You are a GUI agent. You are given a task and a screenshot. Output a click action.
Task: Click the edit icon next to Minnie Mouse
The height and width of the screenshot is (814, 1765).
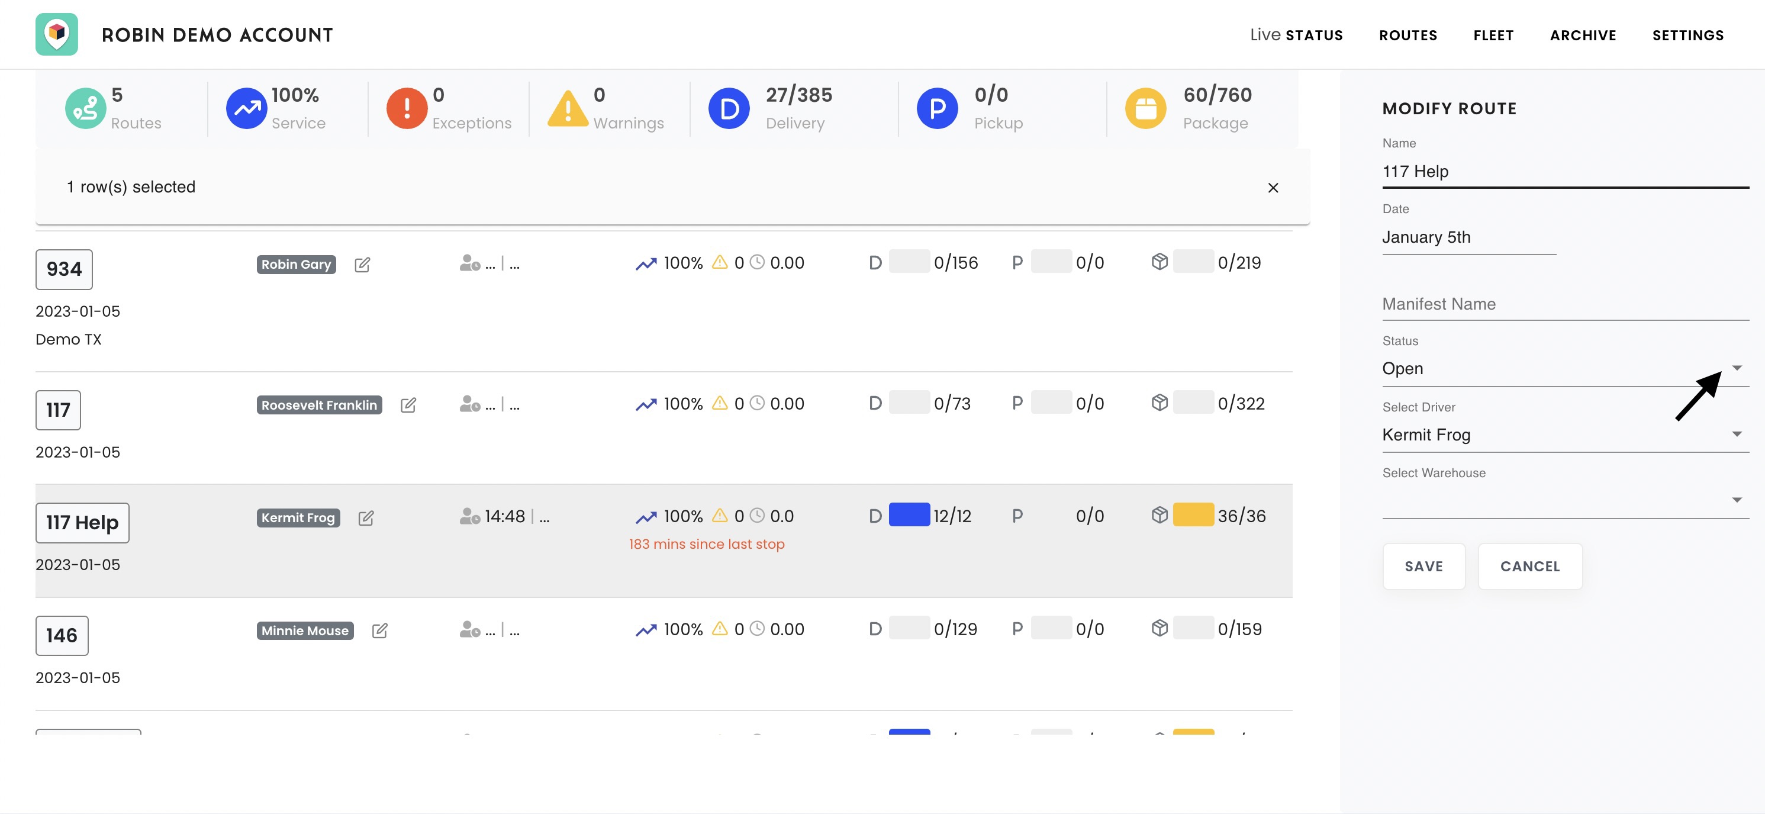[379, 630]
